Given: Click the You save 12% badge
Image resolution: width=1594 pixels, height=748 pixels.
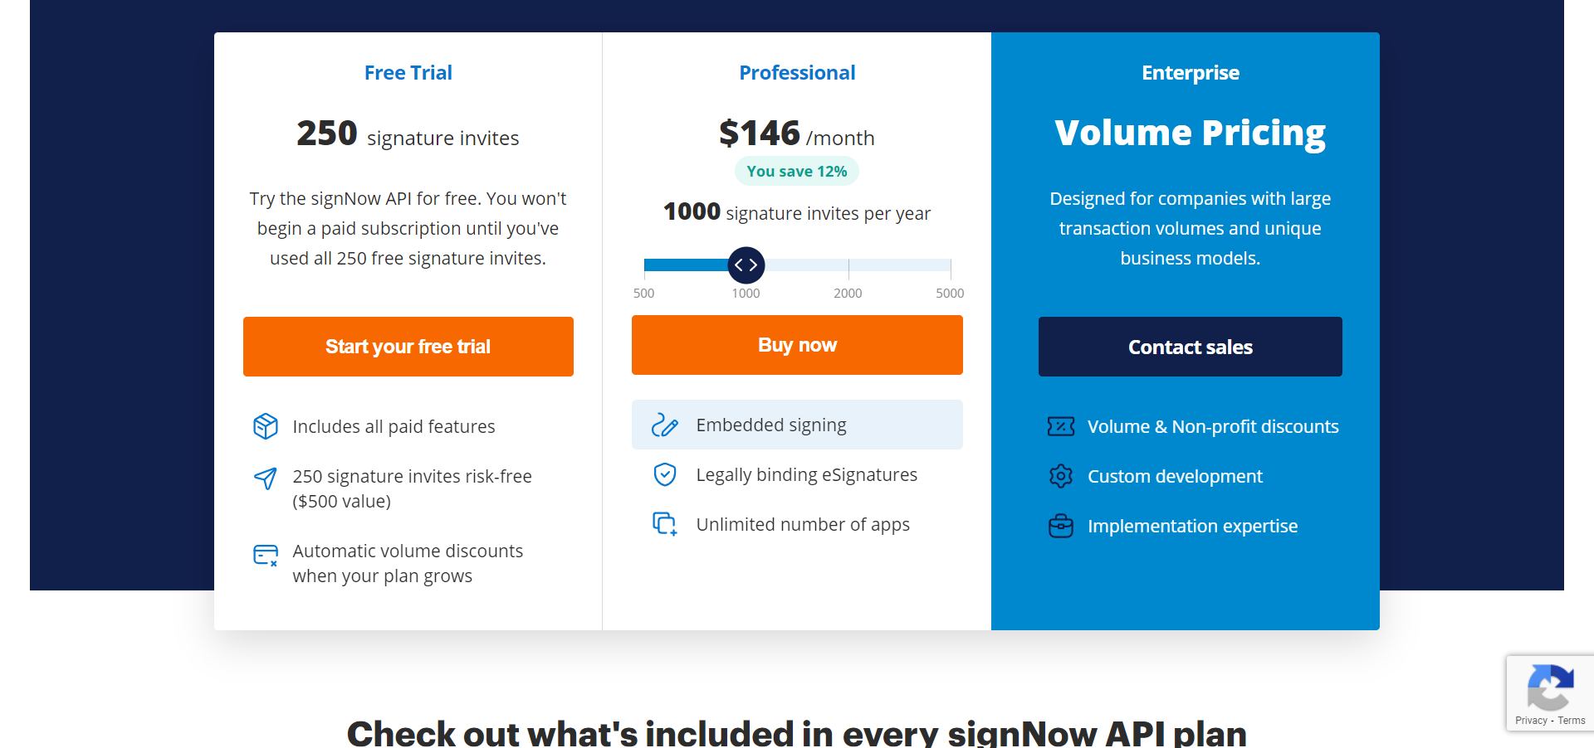Looking at the screenshot, I should click(x=796, y=171).
